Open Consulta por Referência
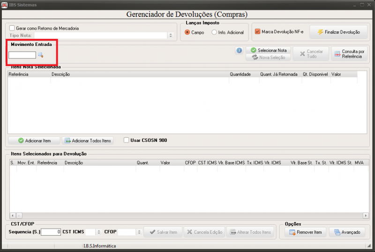This screenshot has width=375, height=252. tap(349, 54)
